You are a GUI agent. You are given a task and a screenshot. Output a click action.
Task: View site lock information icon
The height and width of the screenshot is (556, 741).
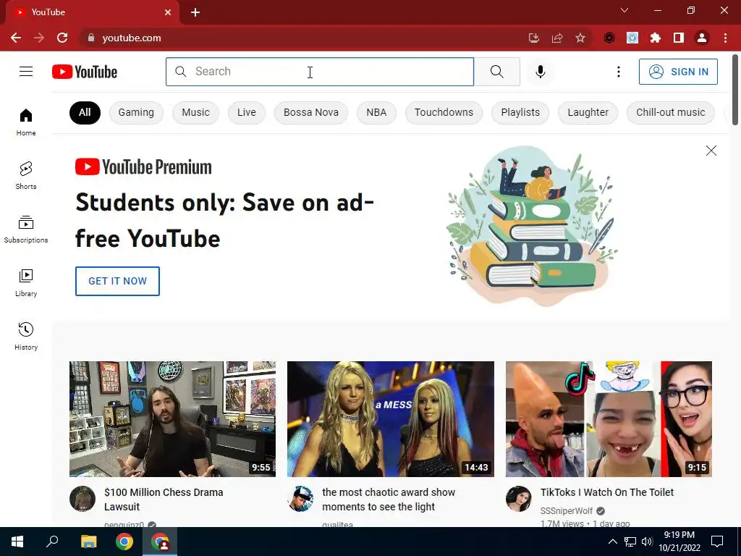91,38
